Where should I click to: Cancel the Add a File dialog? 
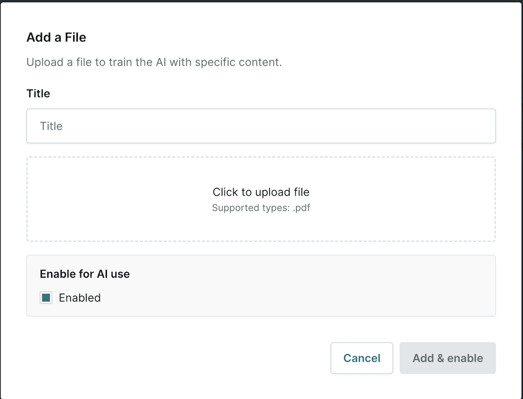tap(362, 358)
